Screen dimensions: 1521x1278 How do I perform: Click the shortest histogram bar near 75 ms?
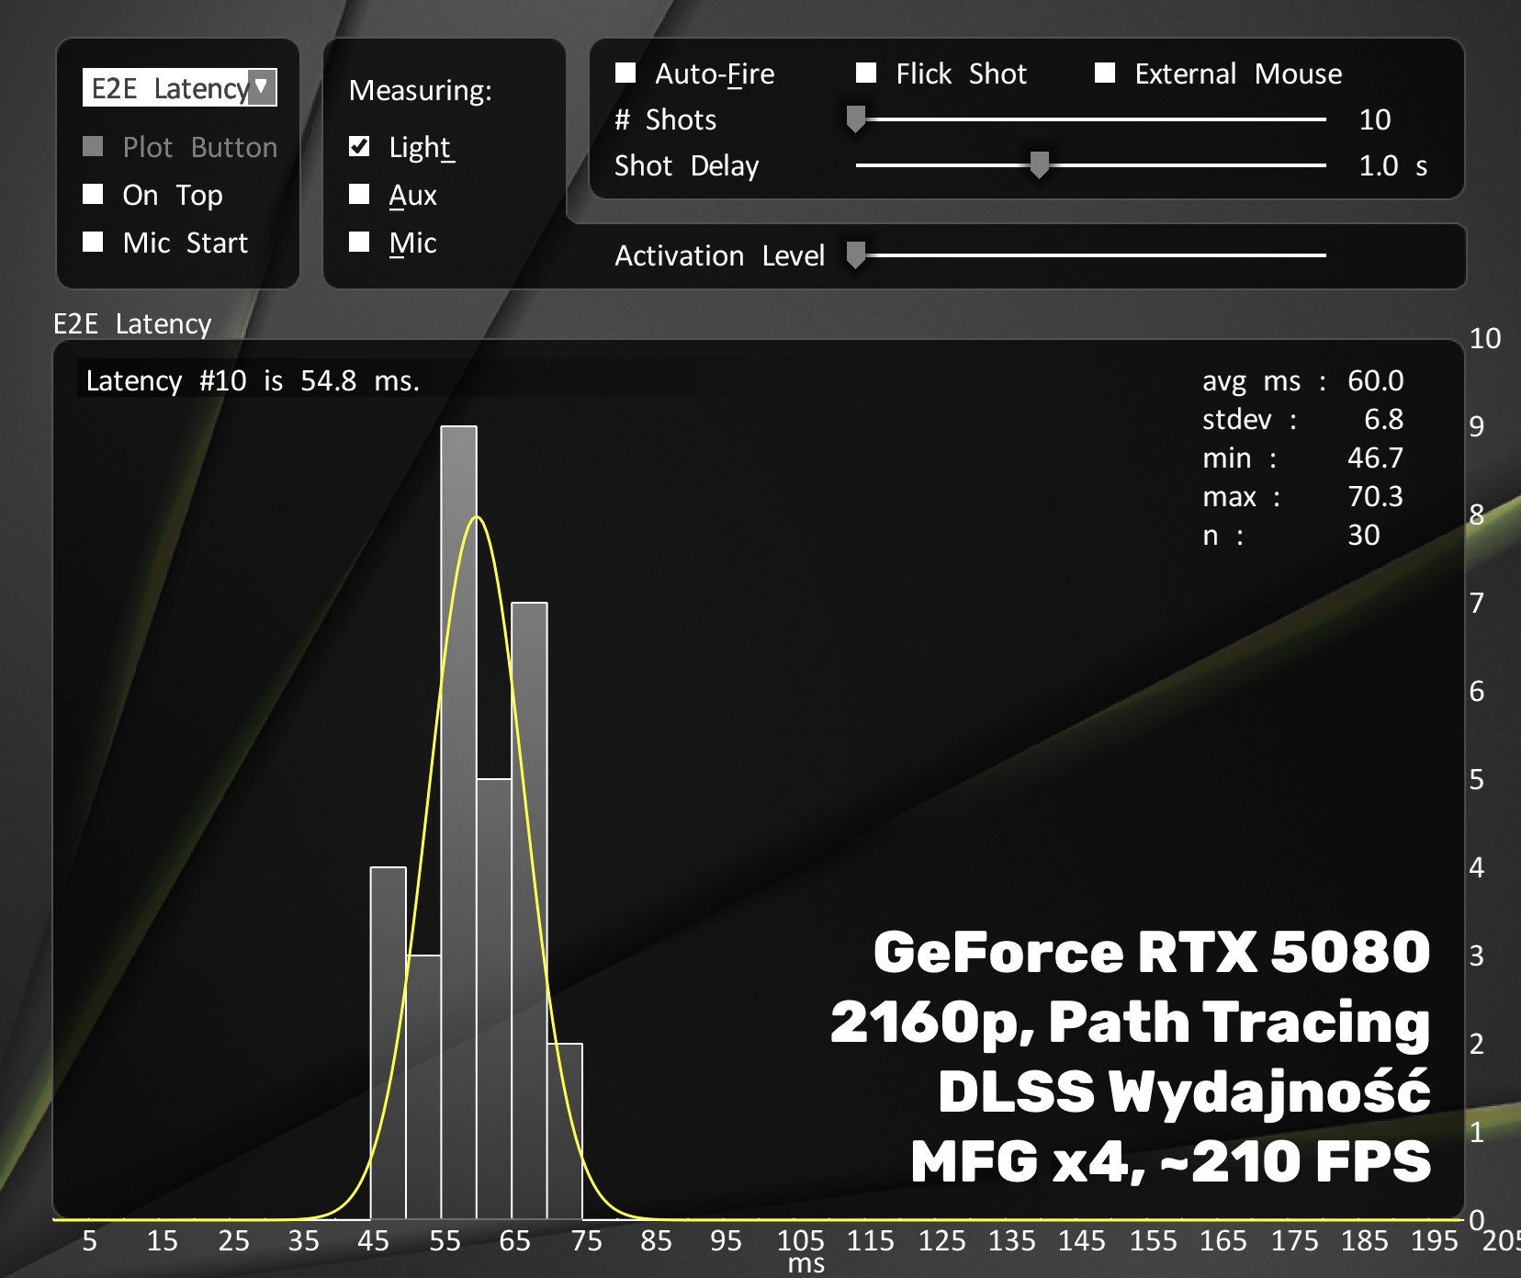pyautogui.click(x=564, y=1132)
